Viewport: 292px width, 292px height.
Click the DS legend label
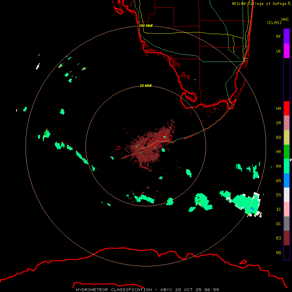tap(278, 195)
